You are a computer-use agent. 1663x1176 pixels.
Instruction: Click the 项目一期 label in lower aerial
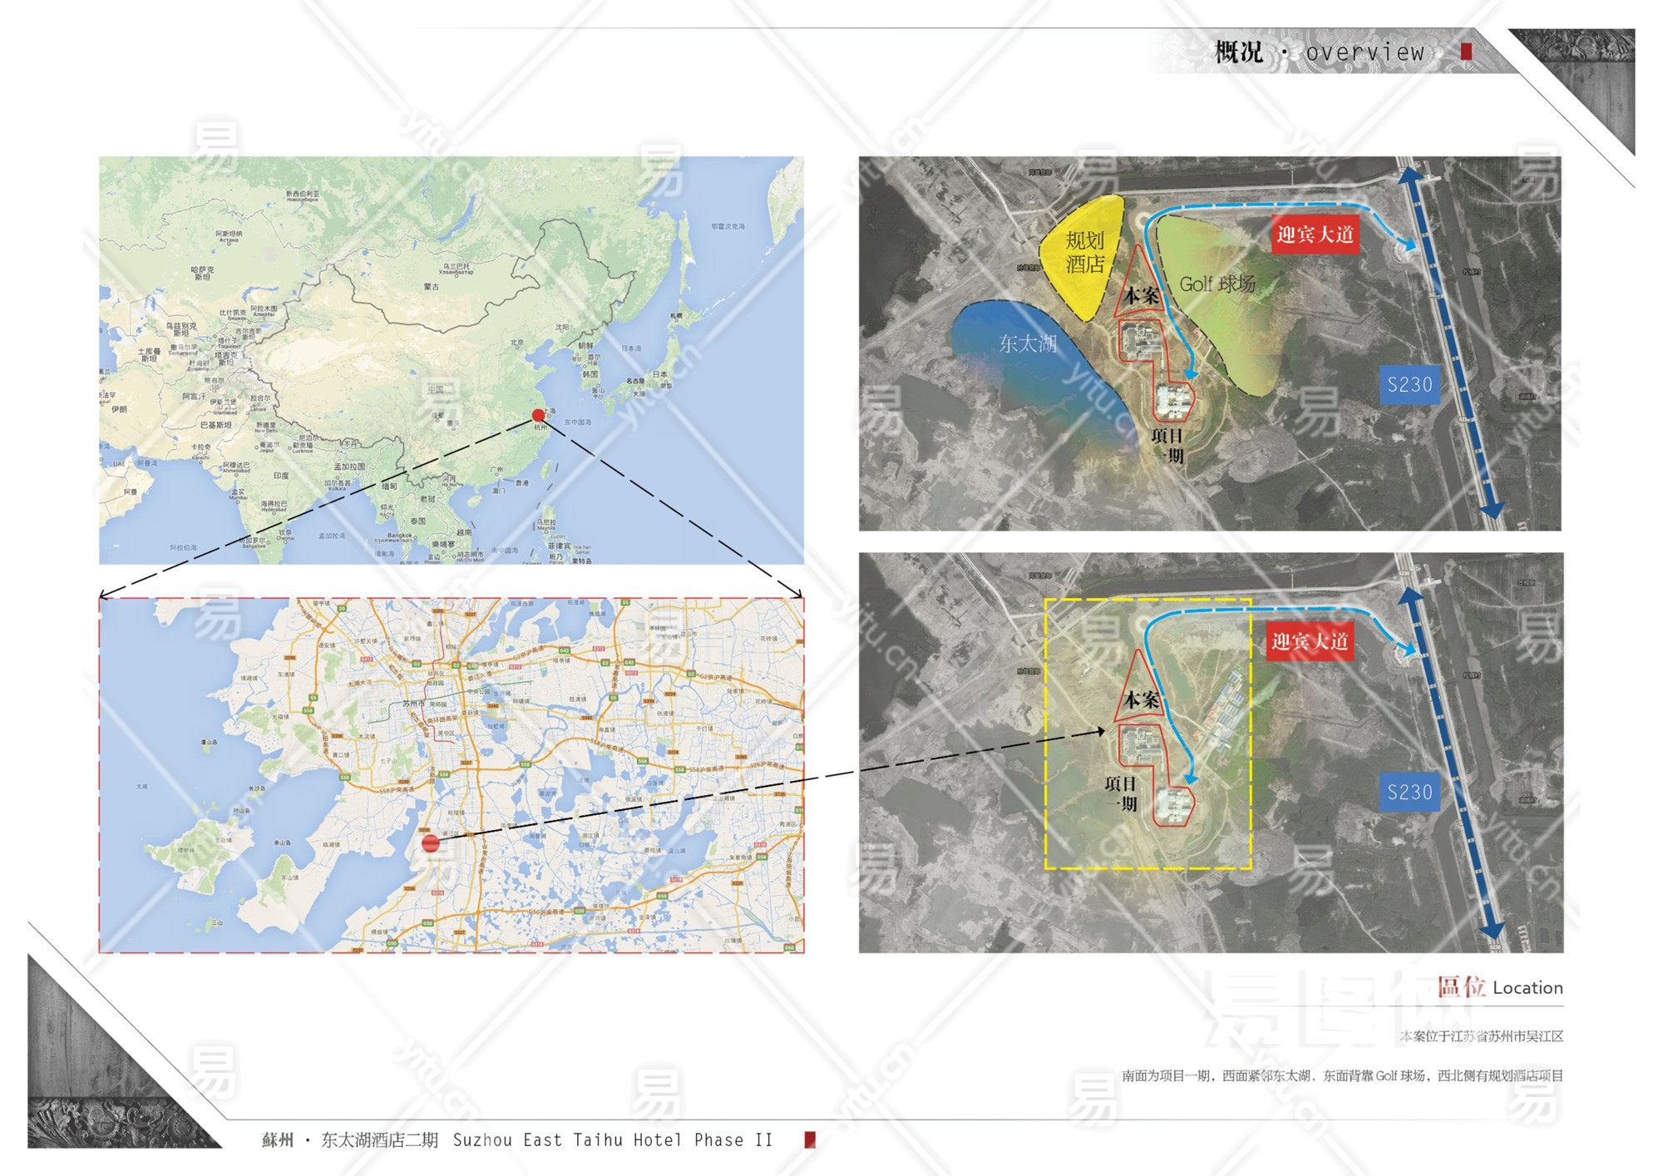(1120, 793)
